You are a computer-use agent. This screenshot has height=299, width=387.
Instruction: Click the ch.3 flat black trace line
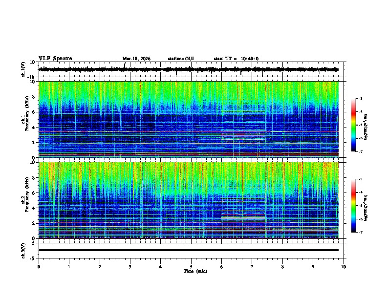click(x=189, y=250)
